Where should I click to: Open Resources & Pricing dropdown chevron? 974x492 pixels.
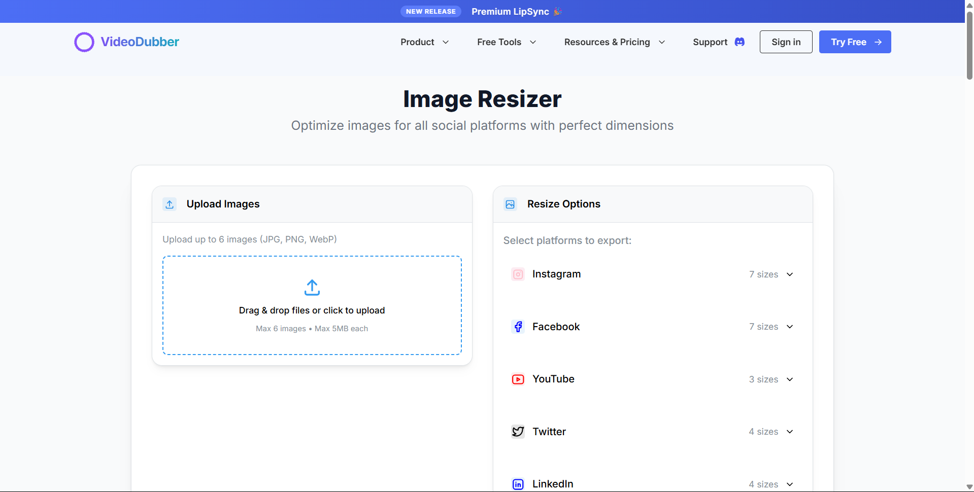[x=662, y=42]
